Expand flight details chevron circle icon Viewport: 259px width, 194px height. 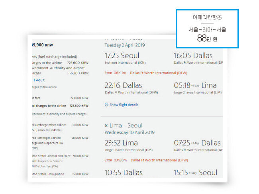pyautogui.click(x=106, y=105)
